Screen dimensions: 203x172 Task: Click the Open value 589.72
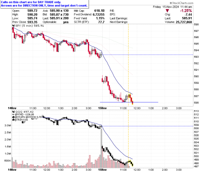click(x=33, y=11)
